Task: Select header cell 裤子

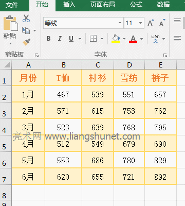Action: coord(160,78)
